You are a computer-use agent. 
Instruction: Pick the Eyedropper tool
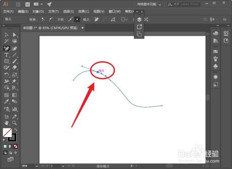(x=6, y=101)
